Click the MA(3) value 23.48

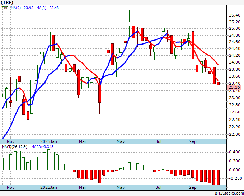(54, 8)
